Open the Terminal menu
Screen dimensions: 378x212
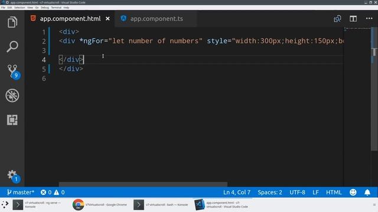click(x=56, y=8)
